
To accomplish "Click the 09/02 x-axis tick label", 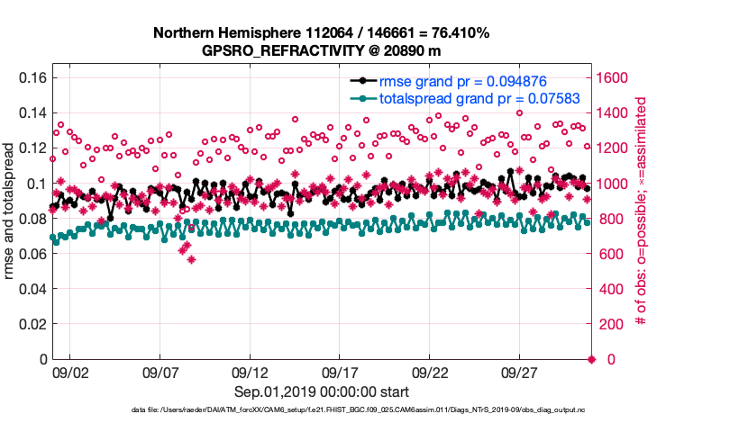I will 70,373.
